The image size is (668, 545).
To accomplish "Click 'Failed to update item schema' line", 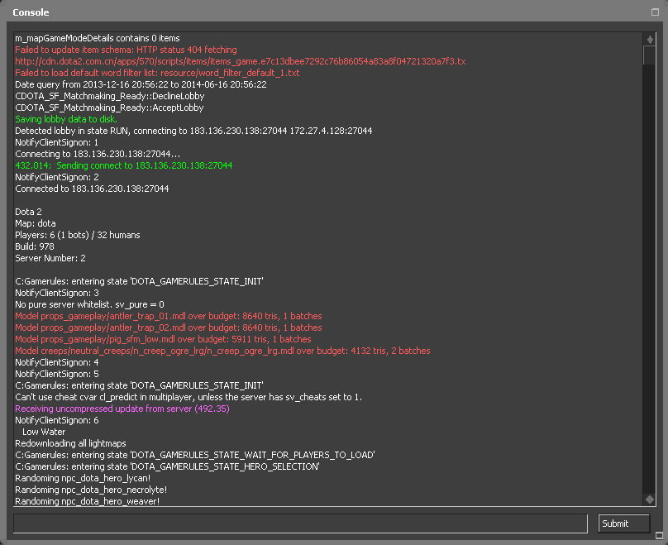I will 126,50.
